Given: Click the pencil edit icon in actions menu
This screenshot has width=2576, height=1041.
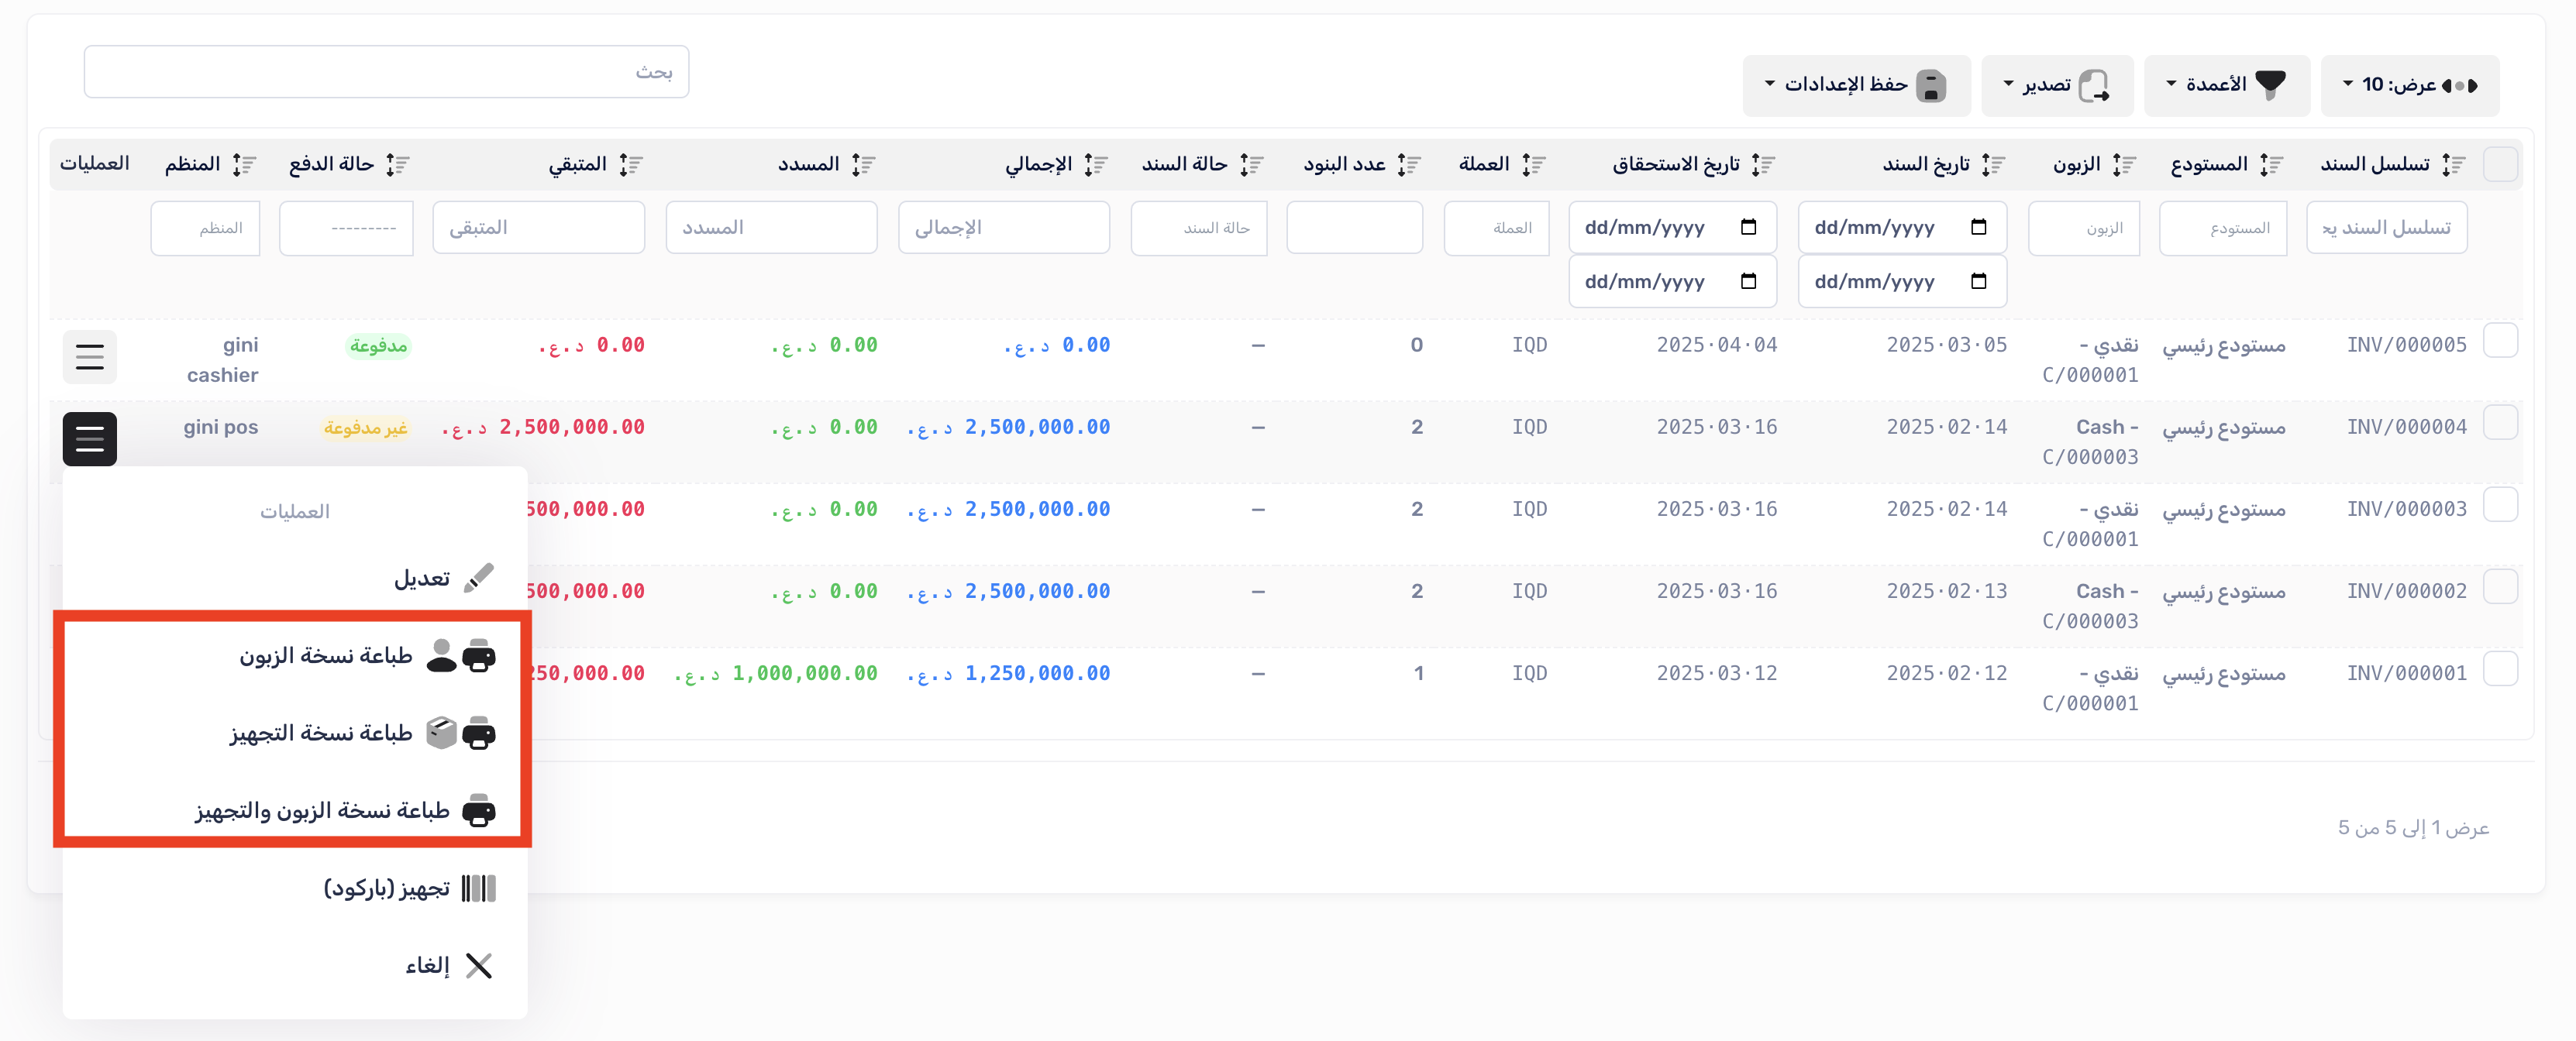Looking at the screenshot, I should click(479, 578).
